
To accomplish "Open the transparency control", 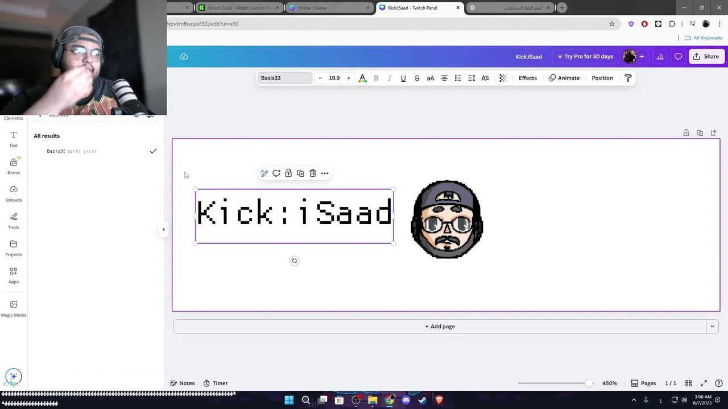I will tap(503, 78).
